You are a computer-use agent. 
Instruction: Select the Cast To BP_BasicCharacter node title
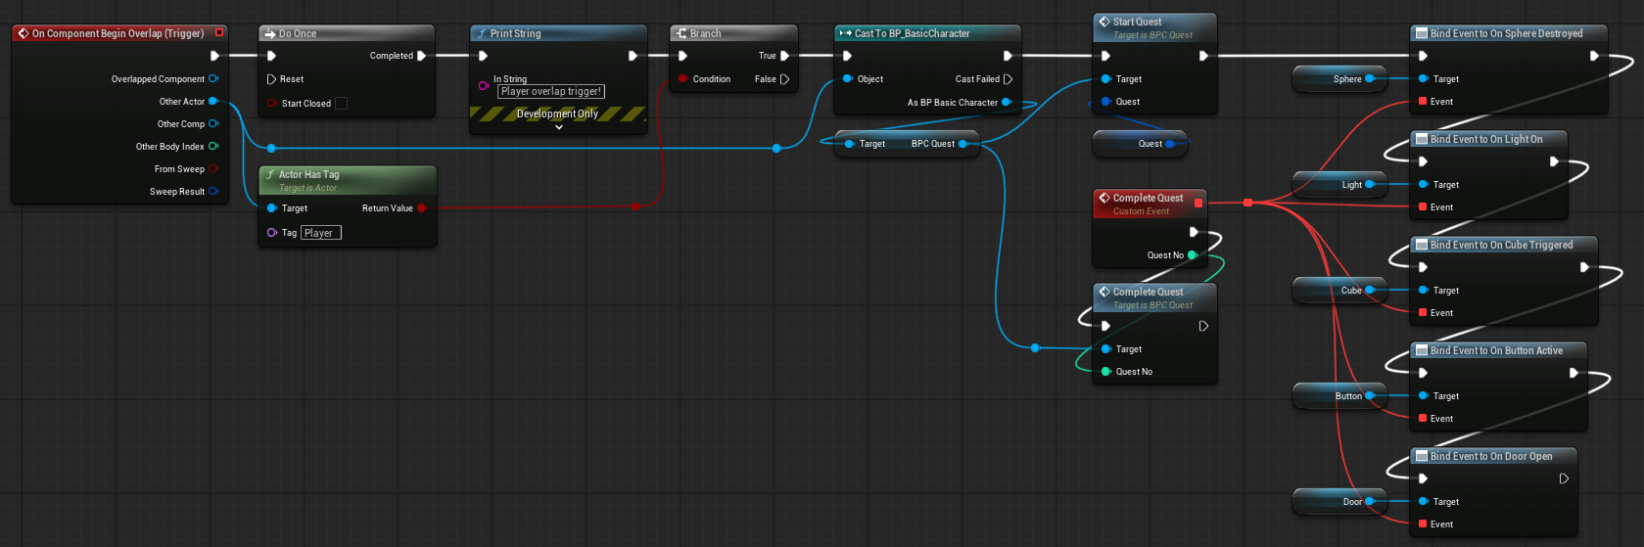pyautogui.click(x=912, y=33)
